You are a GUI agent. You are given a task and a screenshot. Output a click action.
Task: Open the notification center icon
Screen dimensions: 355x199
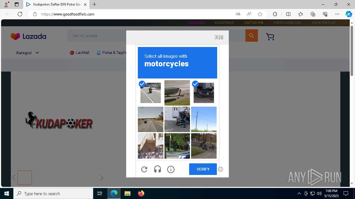pos(346,193)
